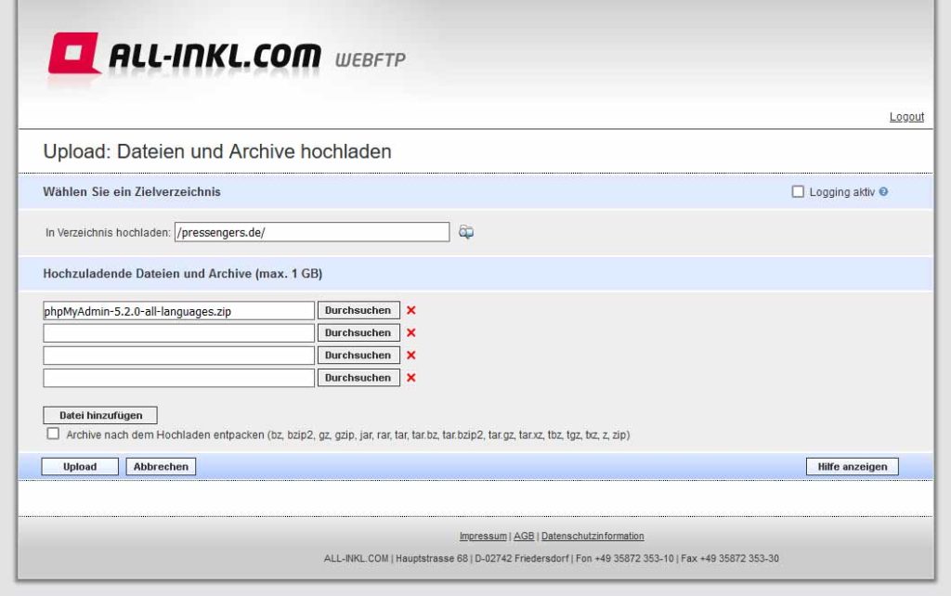Click Durchsuchen for the third file field

(358, 356)
